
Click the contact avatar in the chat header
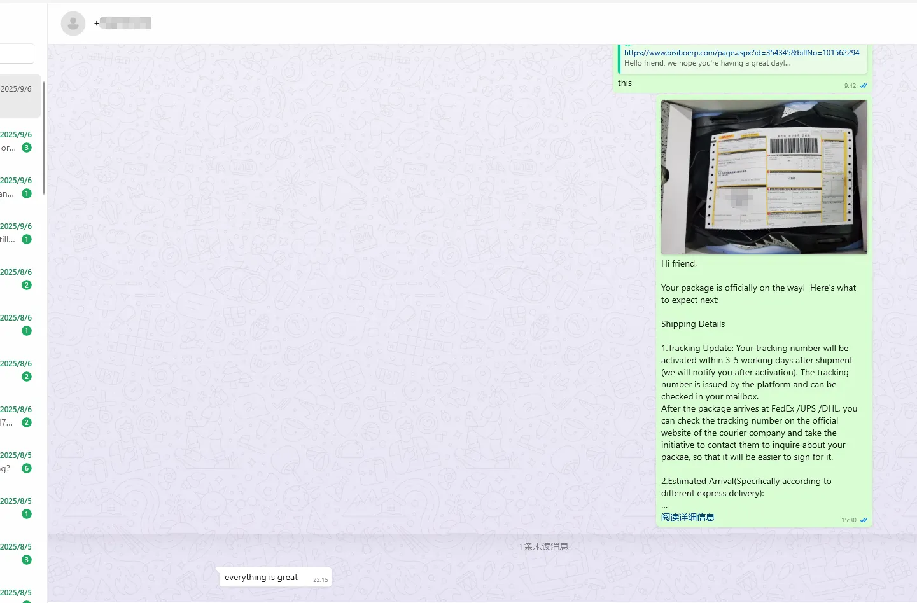click(x=73, y=24)
